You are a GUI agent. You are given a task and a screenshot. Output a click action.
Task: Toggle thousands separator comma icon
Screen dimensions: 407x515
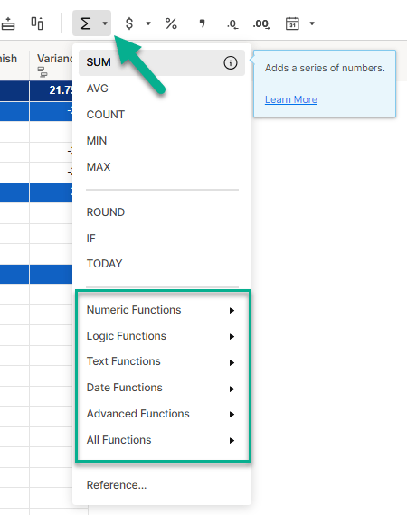click(x=203, y=23)
